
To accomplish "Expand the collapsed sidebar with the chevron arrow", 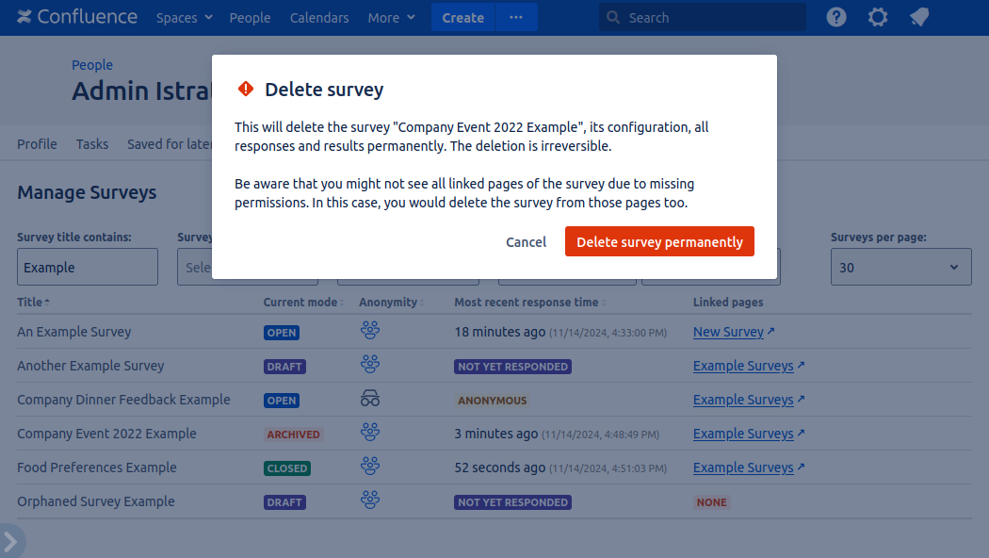I will pyautogui.click(x=10, y=542).
